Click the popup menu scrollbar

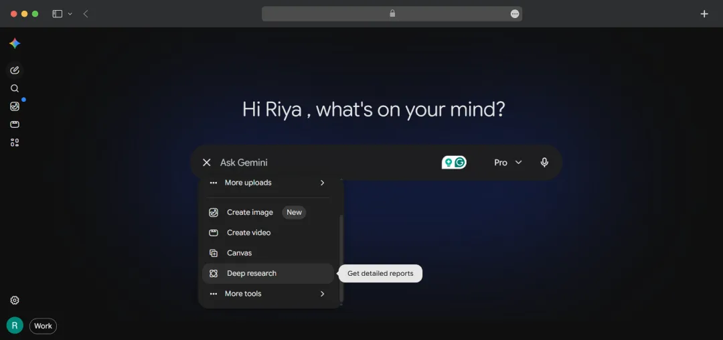pos(341,258)
